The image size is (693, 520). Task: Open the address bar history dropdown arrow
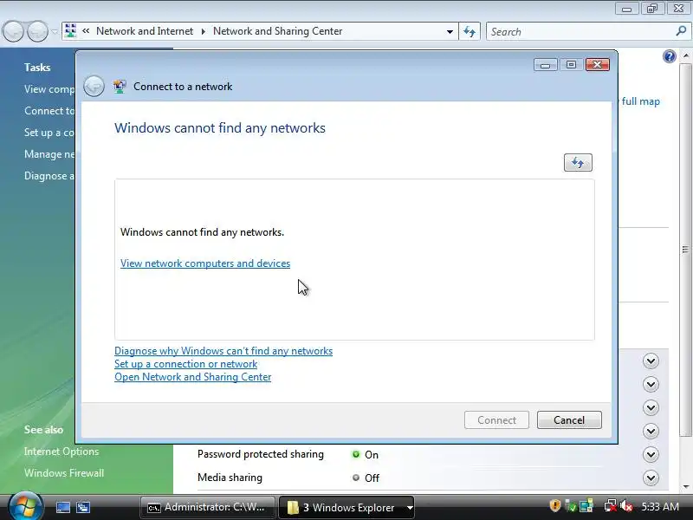pyautogui.click(x=450, y=32)
